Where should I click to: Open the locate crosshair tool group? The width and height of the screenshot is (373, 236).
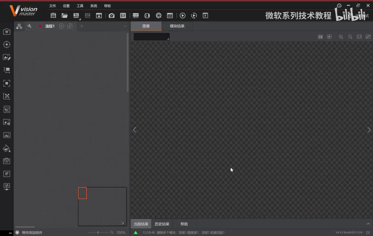pyautogui.click(x=7, y=45)
